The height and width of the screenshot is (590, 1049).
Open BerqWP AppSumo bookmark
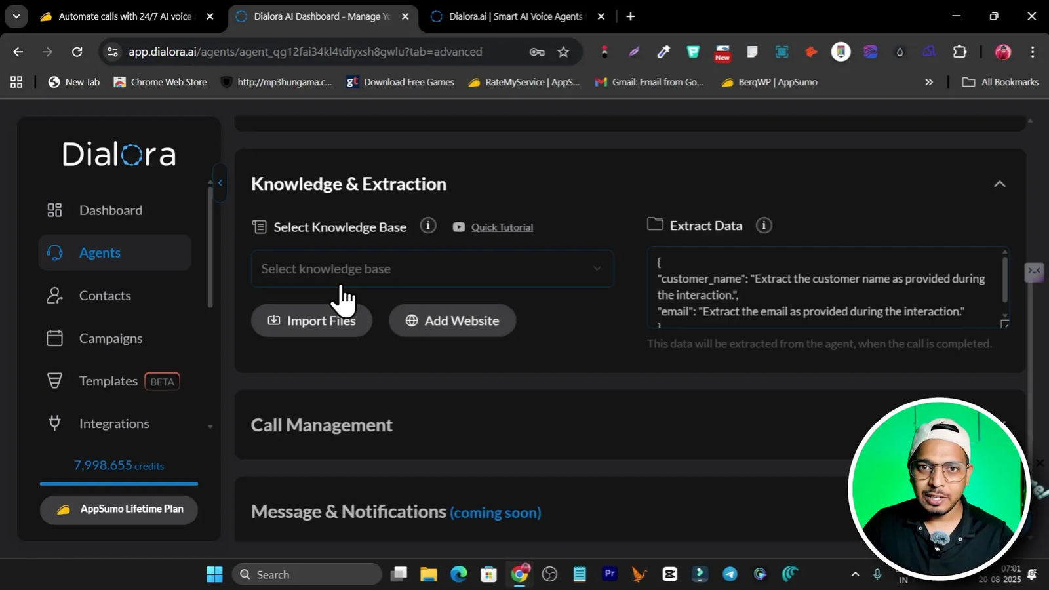(769, 82)
